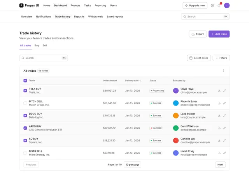
Task: Go to the Next page
Action: (x=220, y=164)
